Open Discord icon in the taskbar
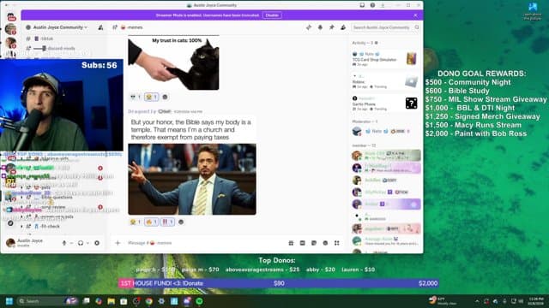The image size is (549, 308). 187,301
